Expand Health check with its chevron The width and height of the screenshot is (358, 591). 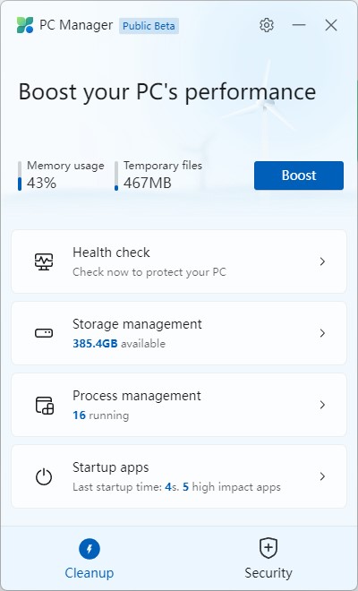point(322,261)
